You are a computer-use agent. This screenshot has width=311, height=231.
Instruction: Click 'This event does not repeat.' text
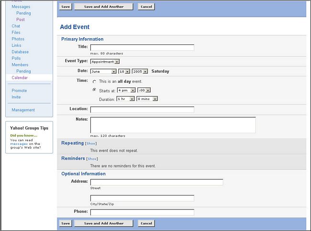click(x=114, y=151)
